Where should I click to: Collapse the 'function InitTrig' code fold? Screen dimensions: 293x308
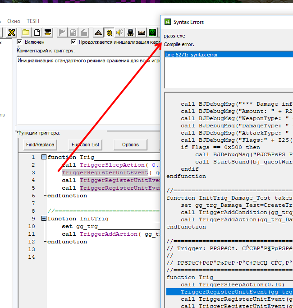click(43, 219)
